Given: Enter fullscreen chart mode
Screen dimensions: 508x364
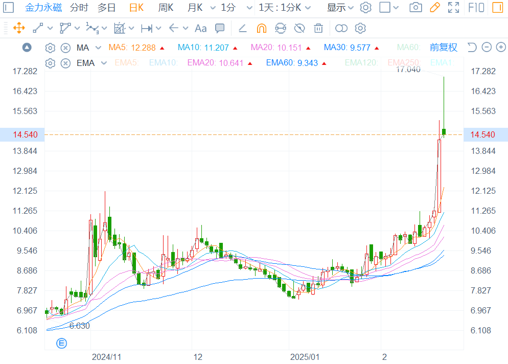Looking at the screenshot, I should pyautogui.click(x=453, y=8).
